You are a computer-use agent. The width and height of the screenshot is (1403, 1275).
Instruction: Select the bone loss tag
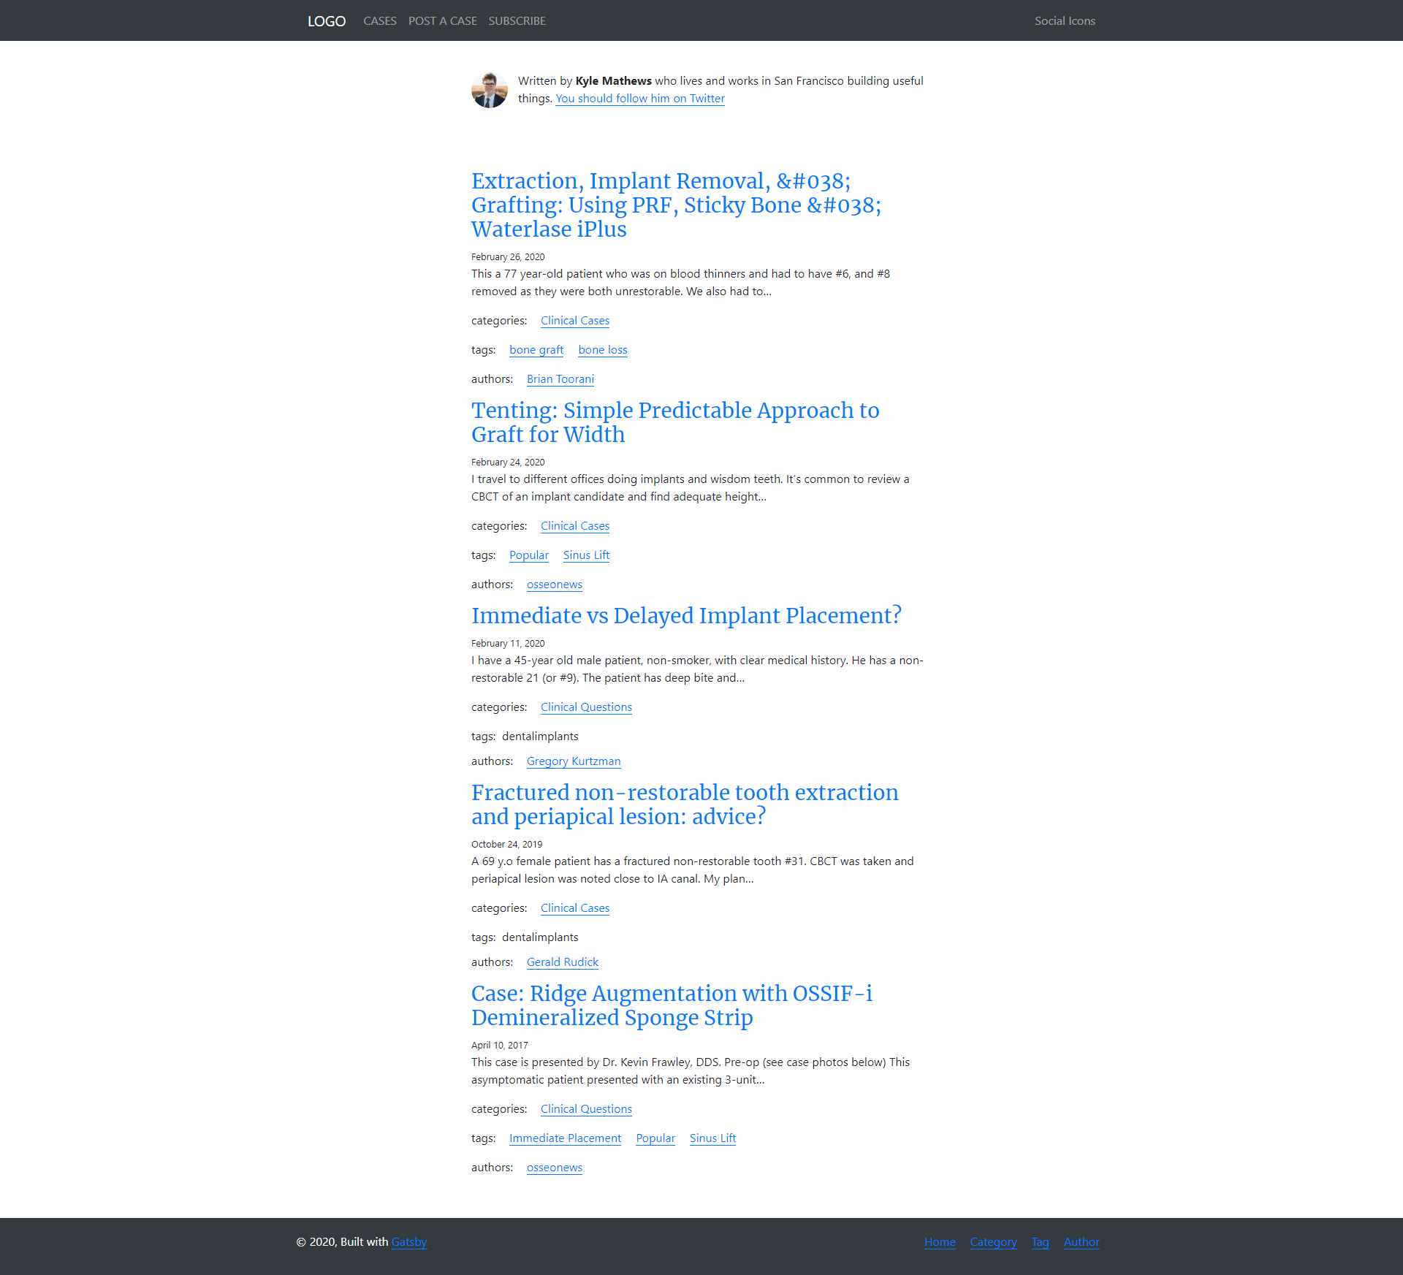(602, 350)
